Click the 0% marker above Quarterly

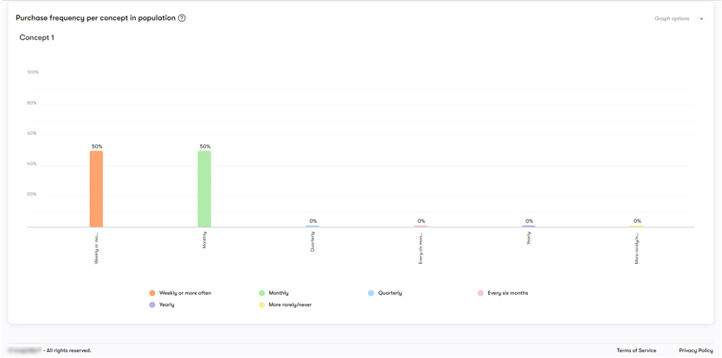pos(313,221)
